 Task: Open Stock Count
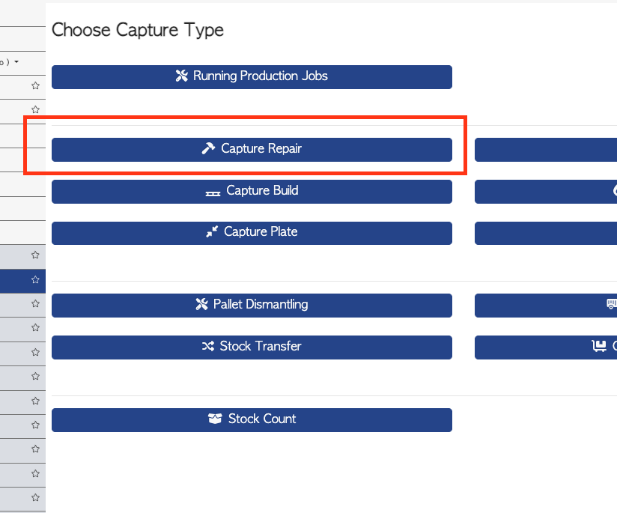252,420
